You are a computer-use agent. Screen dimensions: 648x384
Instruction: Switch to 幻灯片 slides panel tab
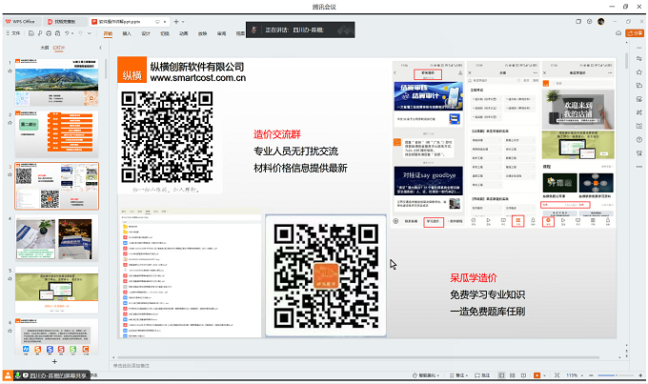(59, 48)
